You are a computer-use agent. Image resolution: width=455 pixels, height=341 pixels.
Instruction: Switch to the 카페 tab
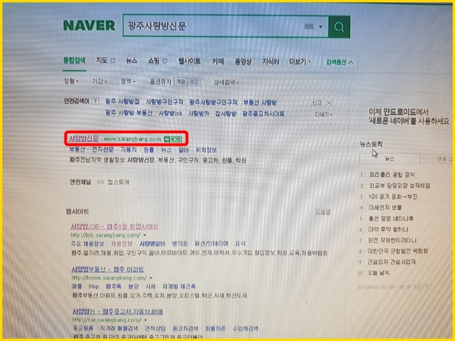click(218, 61)
